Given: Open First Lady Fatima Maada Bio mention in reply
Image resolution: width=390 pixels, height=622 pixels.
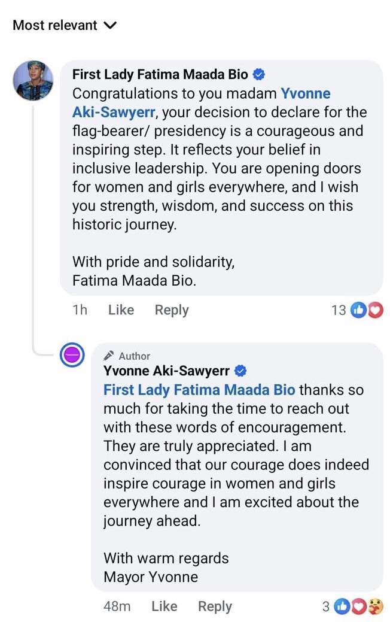Looking at the screenshot, I should 199,390.
